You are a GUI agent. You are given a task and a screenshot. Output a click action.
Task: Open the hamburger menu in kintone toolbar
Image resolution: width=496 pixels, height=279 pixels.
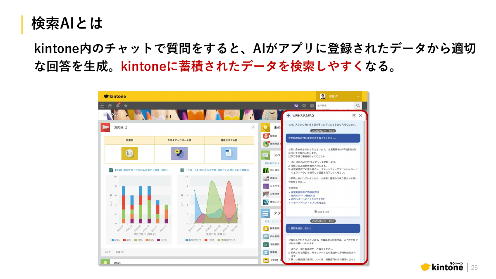pos(102,106)
